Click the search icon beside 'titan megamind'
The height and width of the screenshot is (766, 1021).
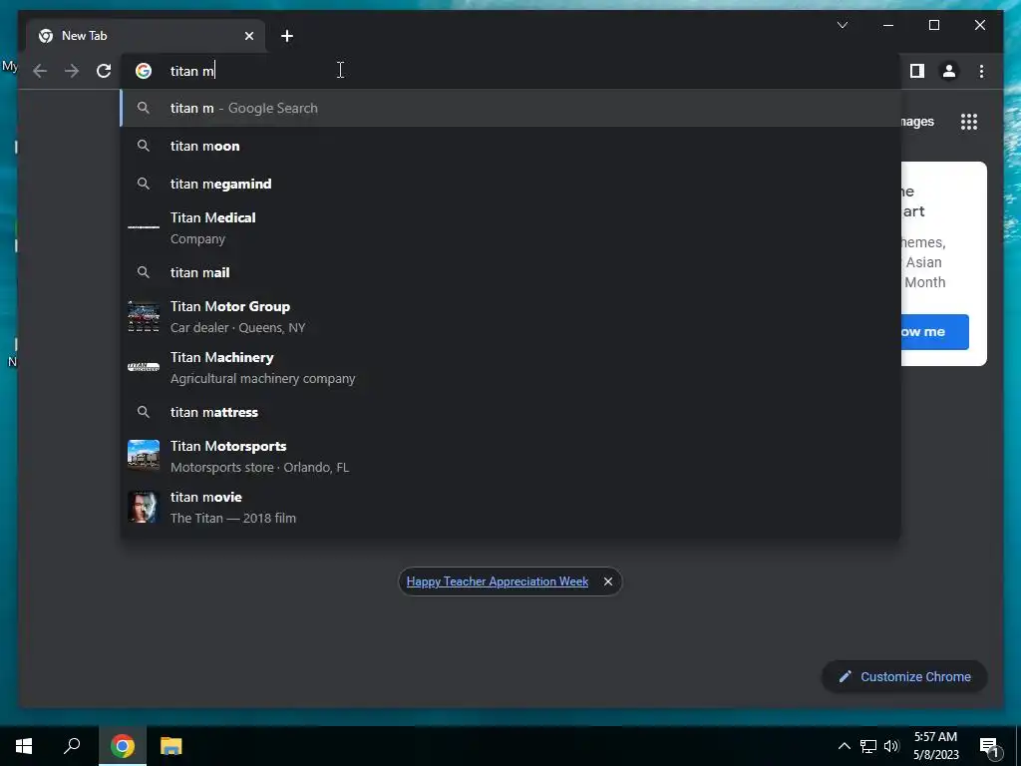(144, 184)
